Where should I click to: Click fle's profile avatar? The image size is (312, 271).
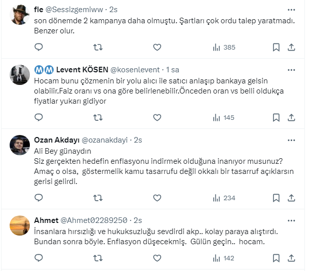pos(21,15)
